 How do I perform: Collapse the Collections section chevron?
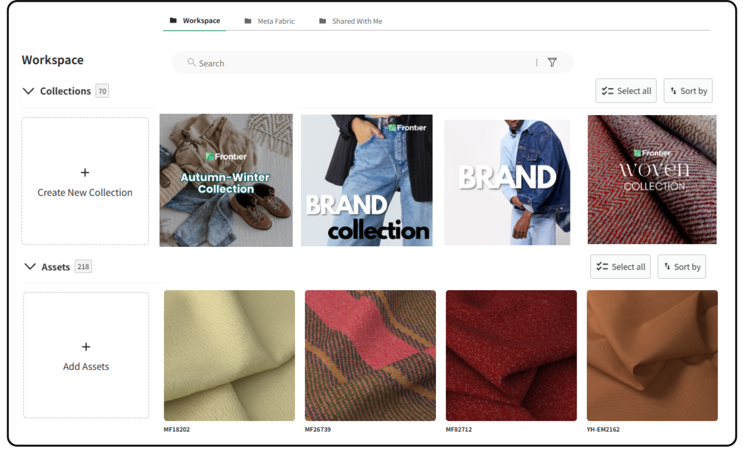pyautogui.click(x=29, y=91)
